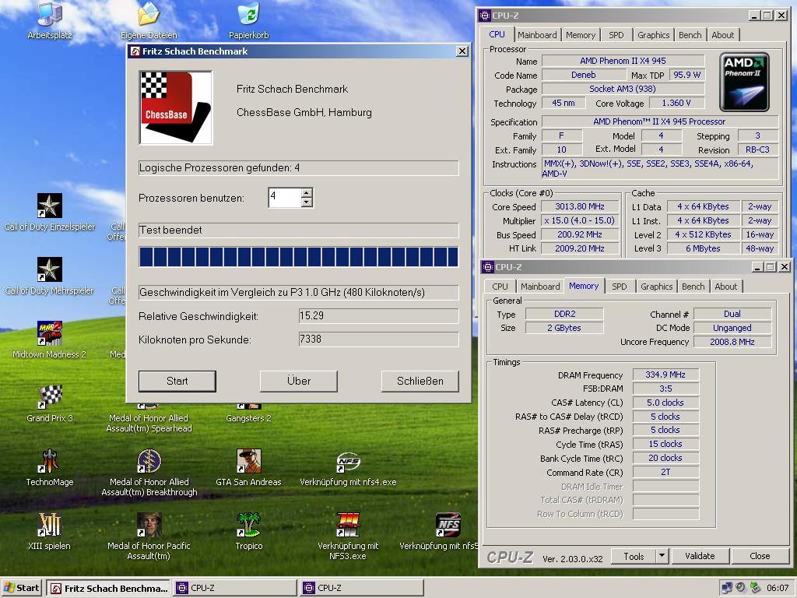Screen dimensions: 797x598
Task: Click the DRAM Frequency value "334.9 MHz"
Action: [x=665, y=375]
